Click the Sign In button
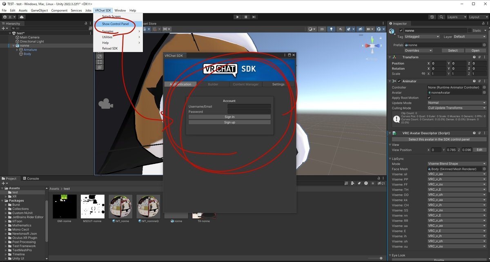The width and height of the screenshot is (490, 262). click(229, 117)
